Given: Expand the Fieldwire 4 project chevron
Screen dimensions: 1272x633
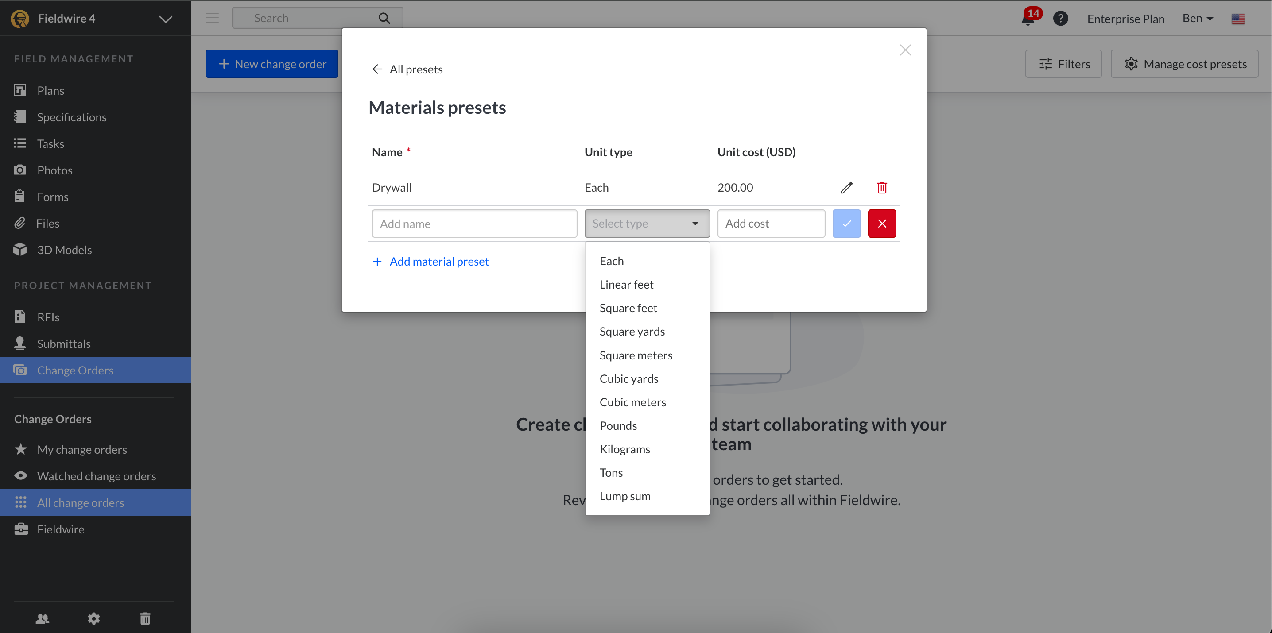Looking at the screenshot, I should (x=165, y=19).
